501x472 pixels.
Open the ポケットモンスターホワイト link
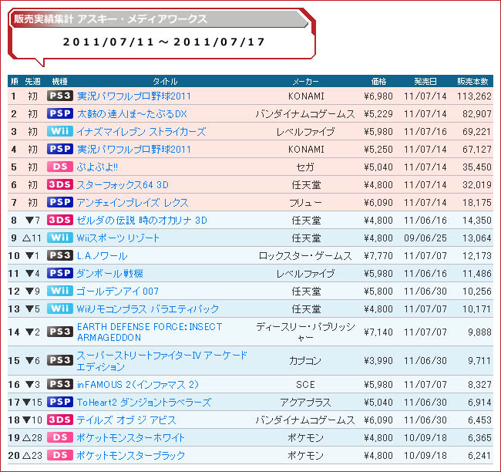point(131,437)
